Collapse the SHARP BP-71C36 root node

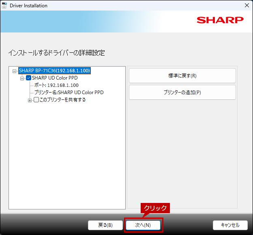point(15,71)
